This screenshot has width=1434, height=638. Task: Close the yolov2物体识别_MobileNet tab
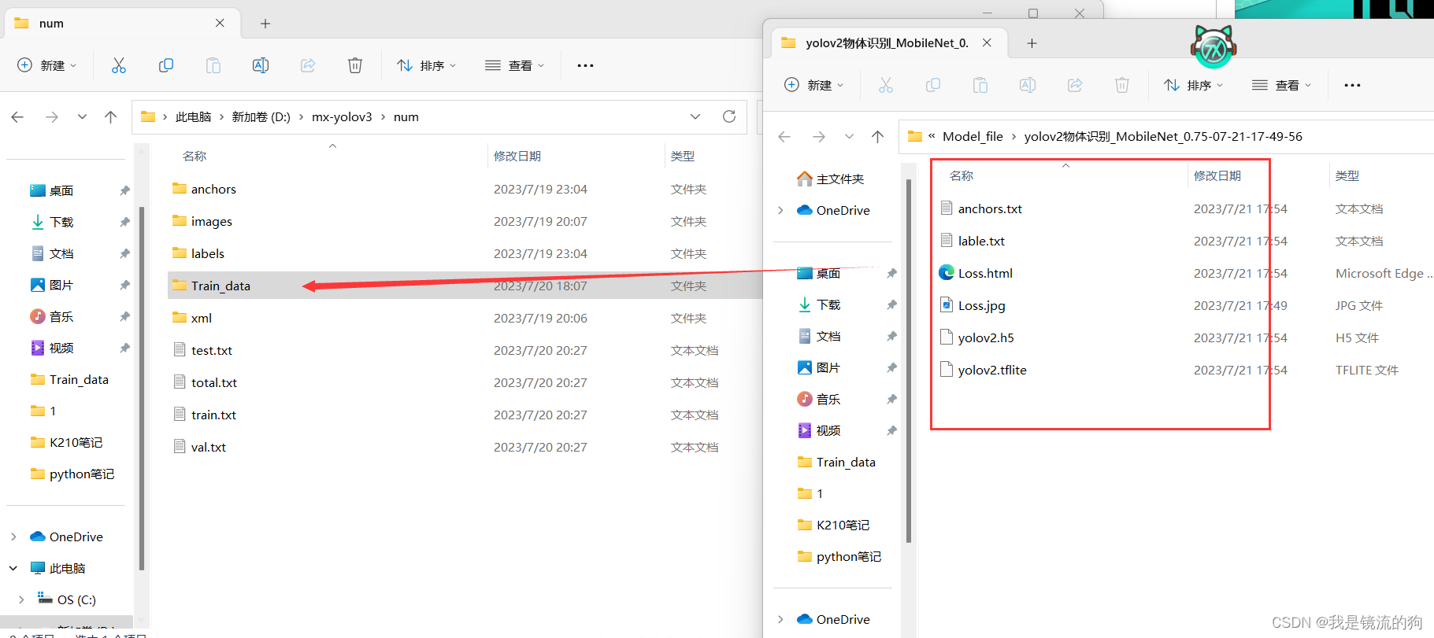coord(987,42)
